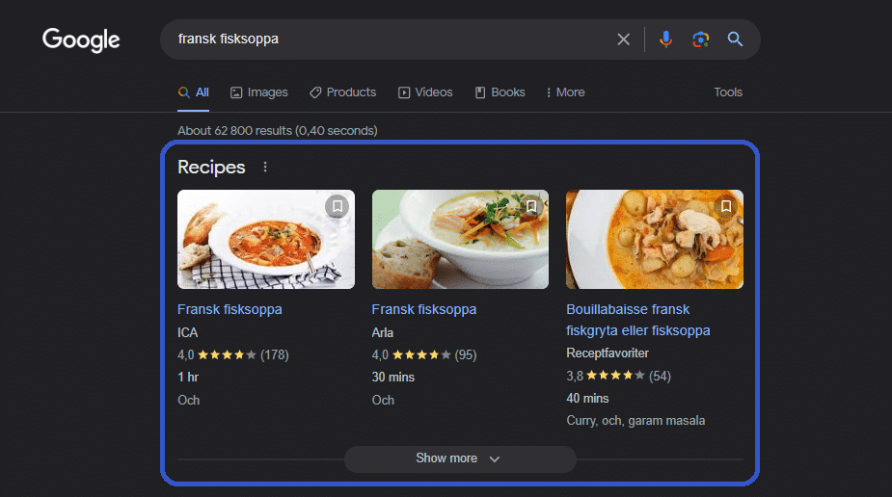Open ICA's Fransk fisksoppa recipe link

coord(230,310)
